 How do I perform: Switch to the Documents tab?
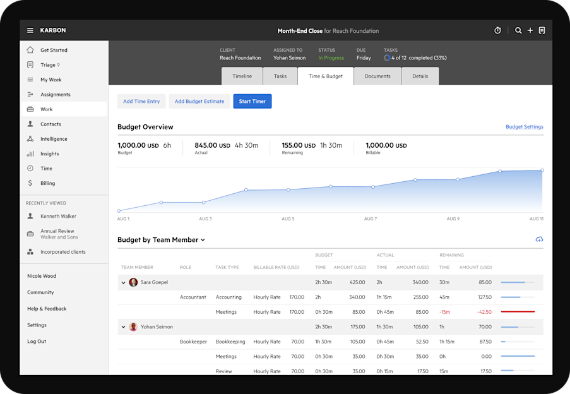[377, 76]
